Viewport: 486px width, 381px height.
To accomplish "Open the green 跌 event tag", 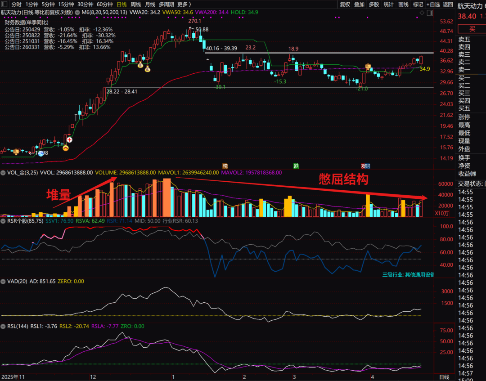I will click(x=296, y=166).
